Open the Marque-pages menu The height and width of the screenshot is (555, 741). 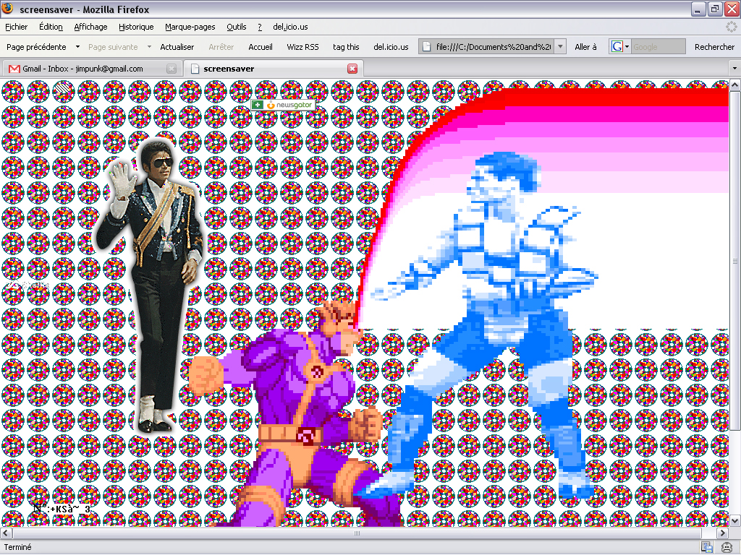(x=190, y=27)
